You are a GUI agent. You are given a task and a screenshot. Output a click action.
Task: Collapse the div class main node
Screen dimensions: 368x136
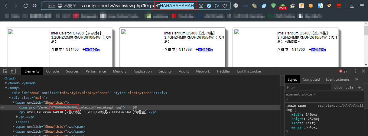click(10, 98)
